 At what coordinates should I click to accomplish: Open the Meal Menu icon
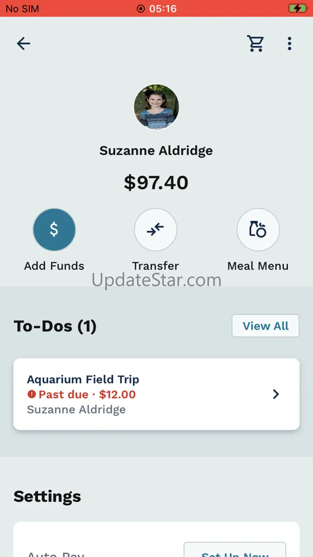(258, 229)
